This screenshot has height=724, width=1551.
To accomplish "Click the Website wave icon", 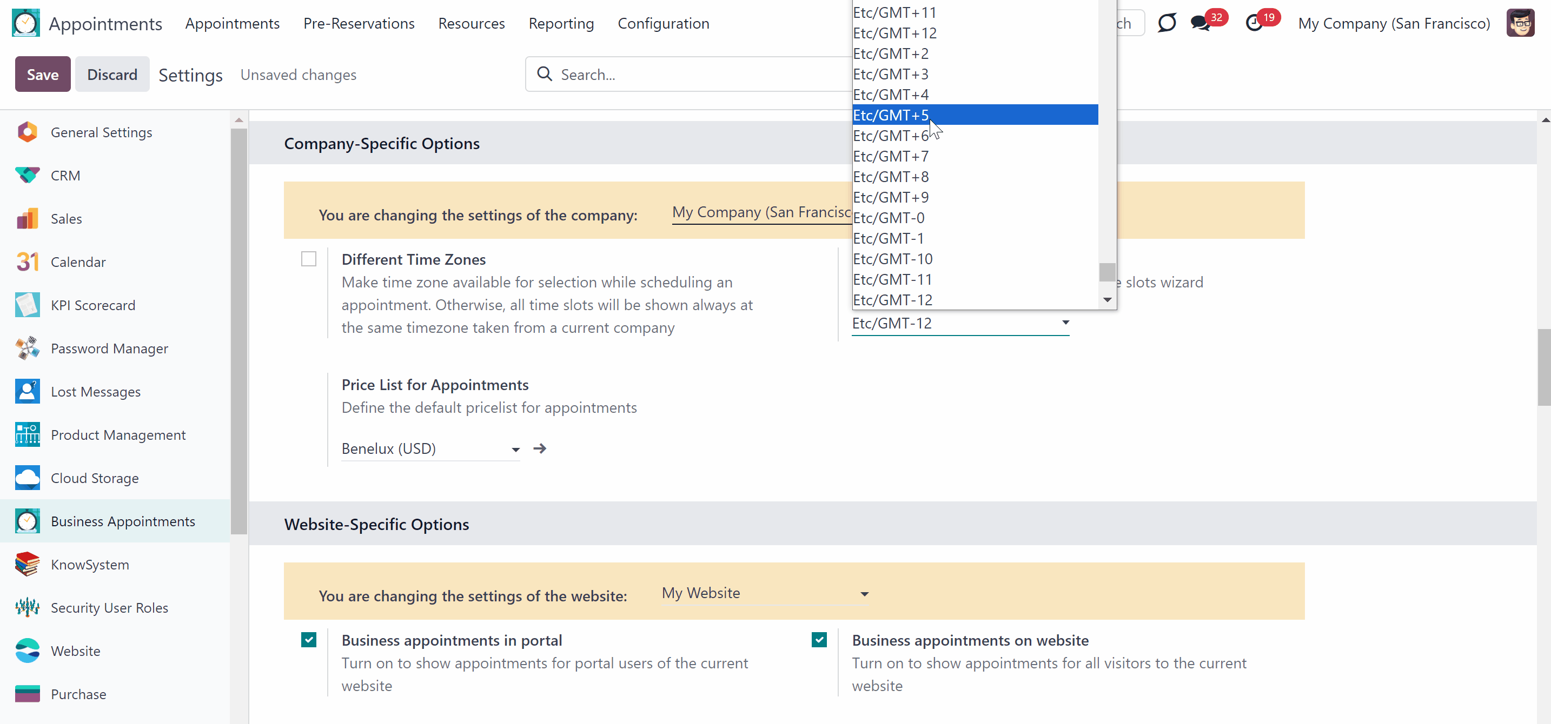I will (27, 651).
